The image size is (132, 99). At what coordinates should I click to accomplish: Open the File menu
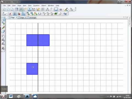click(4, 5)
